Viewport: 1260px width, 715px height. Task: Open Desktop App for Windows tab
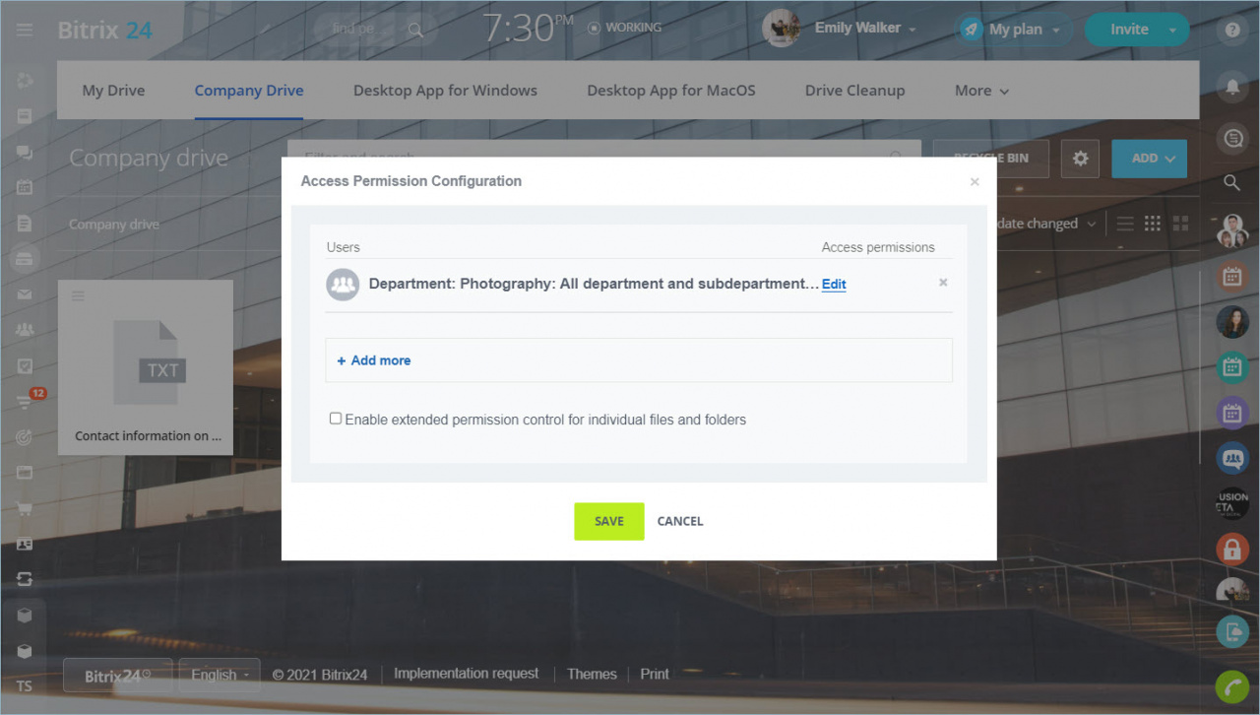[x=445, y=91]
